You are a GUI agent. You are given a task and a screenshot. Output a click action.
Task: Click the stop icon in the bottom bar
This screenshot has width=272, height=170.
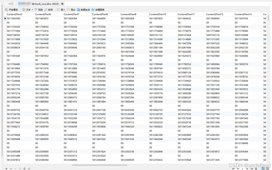[29, 169]
